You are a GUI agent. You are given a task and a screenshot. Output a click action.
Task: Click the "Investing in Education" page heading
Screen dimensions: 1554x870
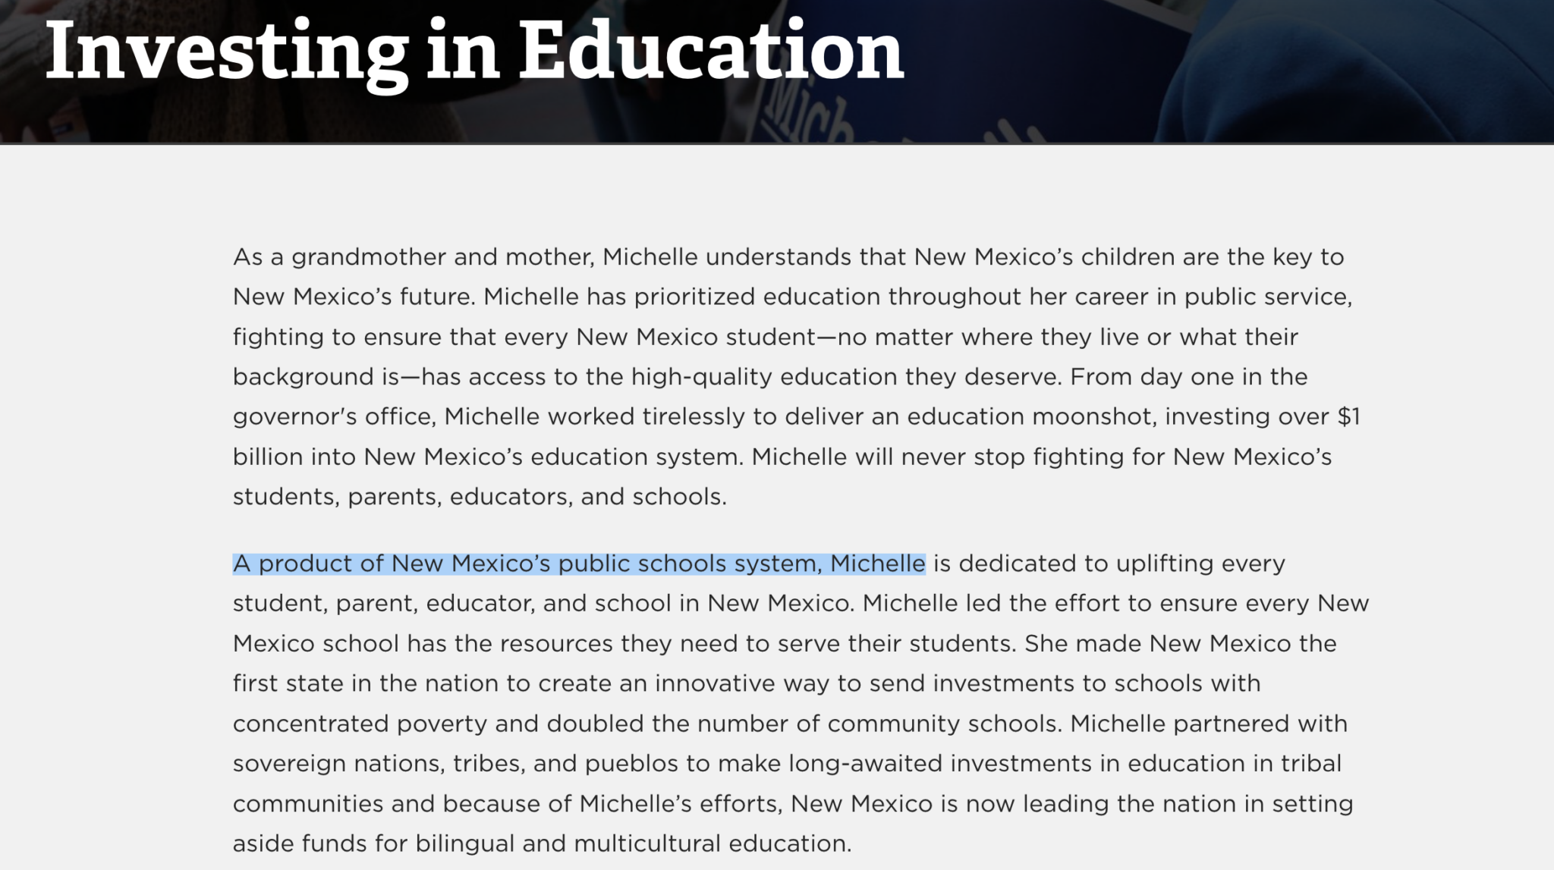[473, 52]
